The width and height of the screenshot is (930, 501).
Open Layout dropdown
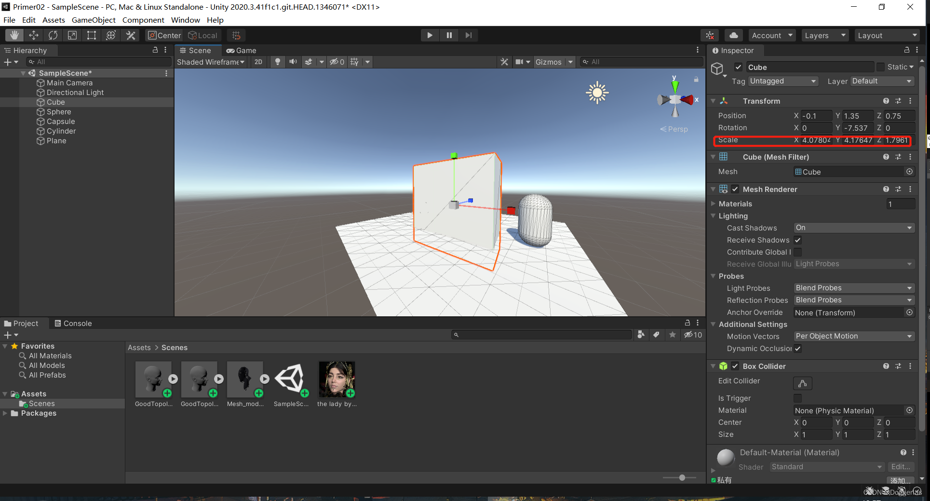887,36
